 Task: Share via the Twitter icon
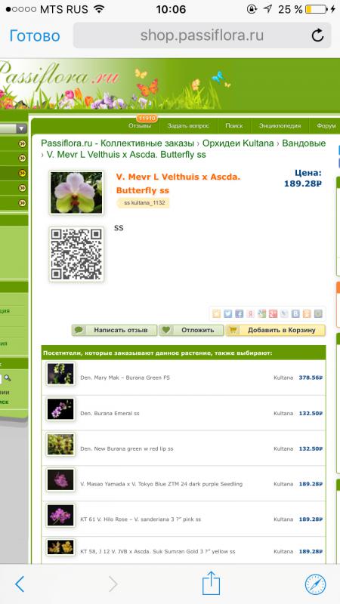pos(228,314)
